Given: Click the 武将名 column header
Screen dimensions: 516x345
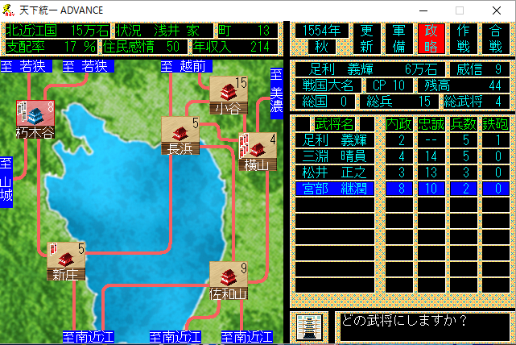Looking at the screenshot, I should point(335,124).
